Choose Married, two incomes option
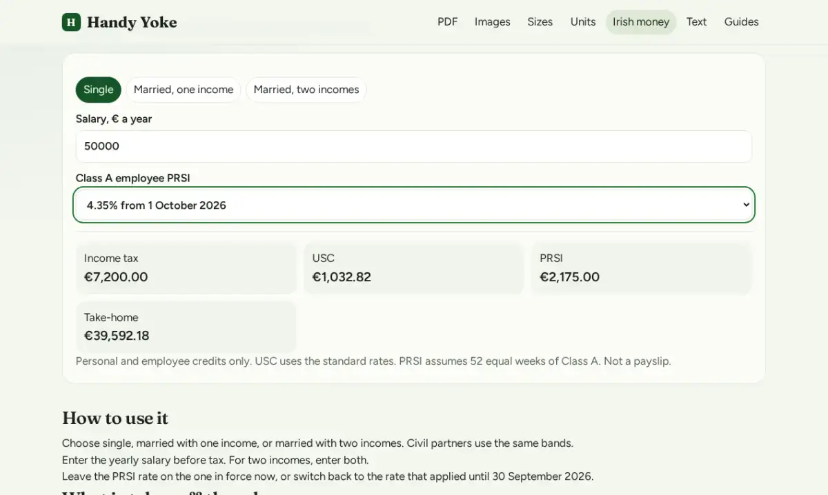The image size is (828, 495). pos(306,90)
